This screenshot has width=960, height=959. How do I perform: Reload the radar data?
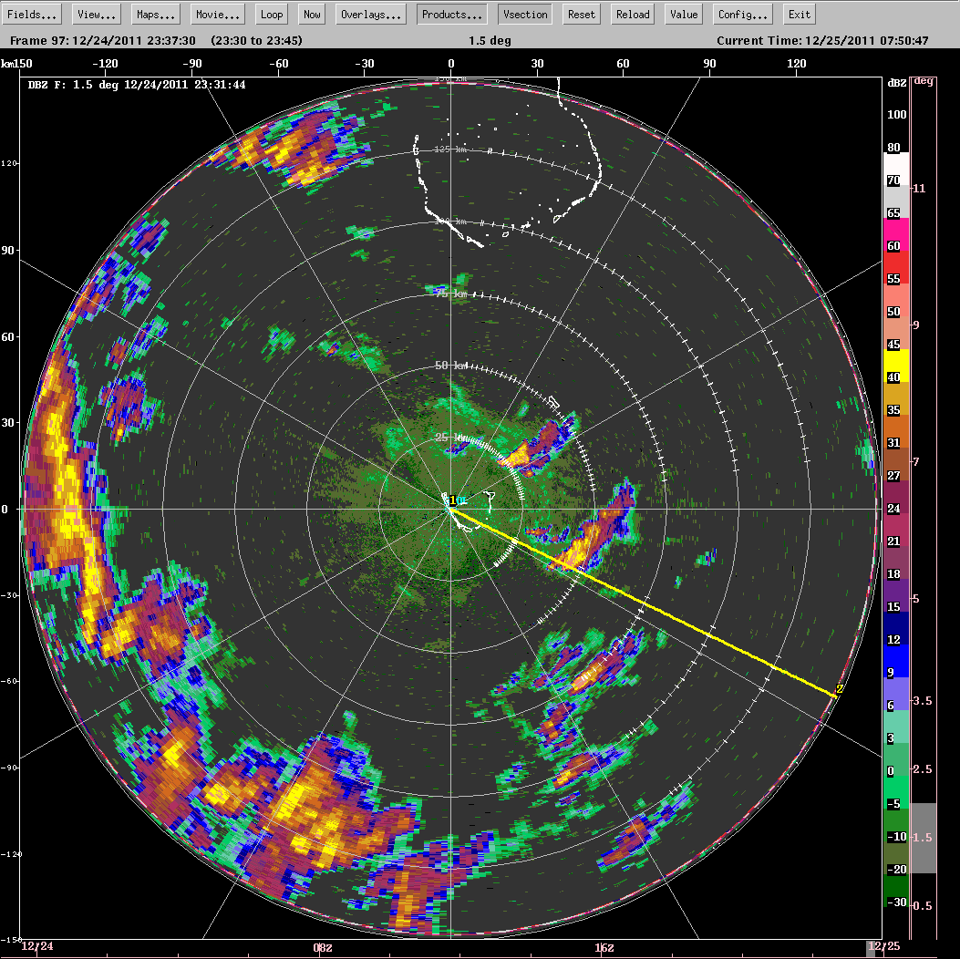(633, 15)
